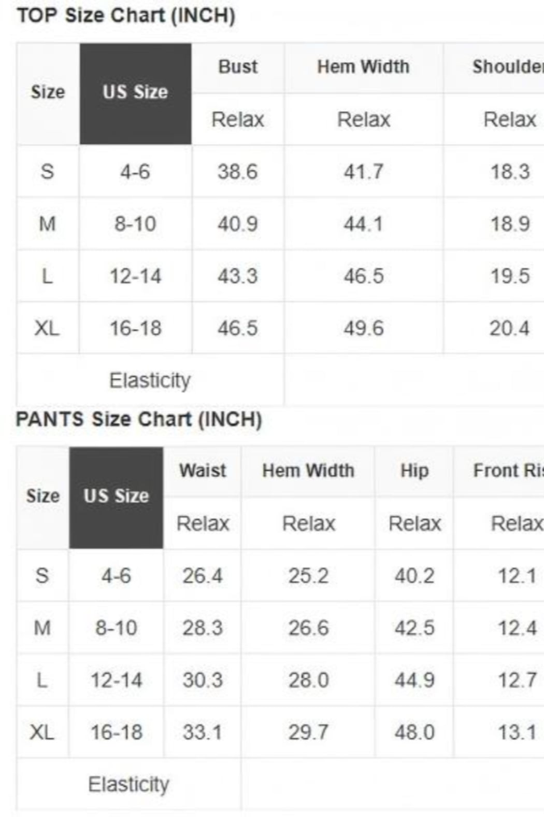This screenshot has height=817, width=544.
Task: Select the Hip column header
Action: [414, 471]
